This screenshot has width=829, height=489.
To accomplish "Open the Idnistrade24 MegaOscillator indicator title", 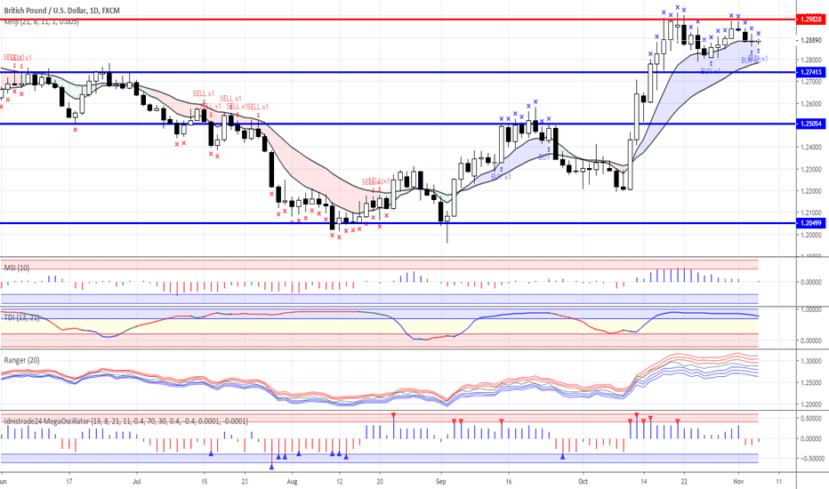I will click(125, 421).
